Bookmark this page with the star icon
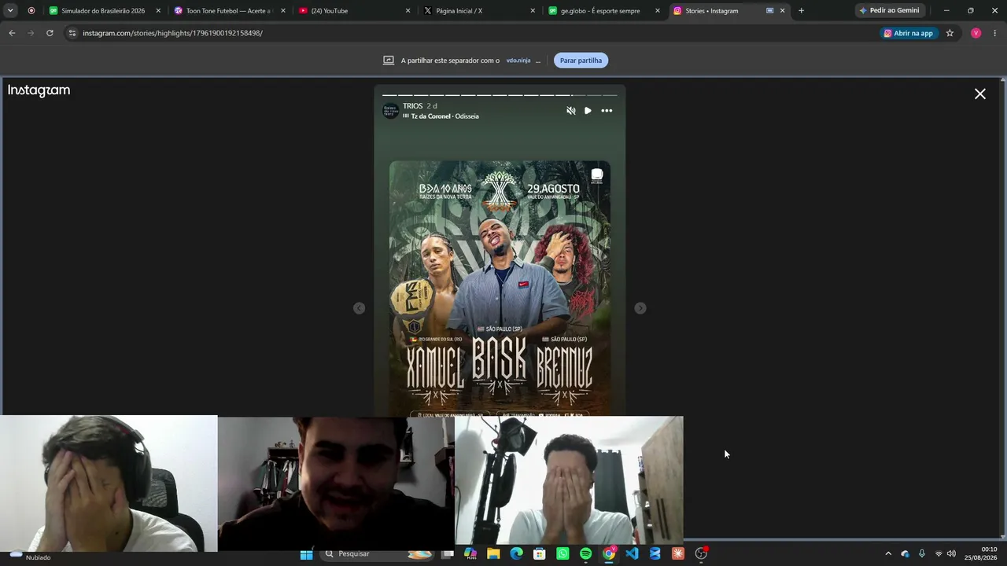 coord(950,33)
